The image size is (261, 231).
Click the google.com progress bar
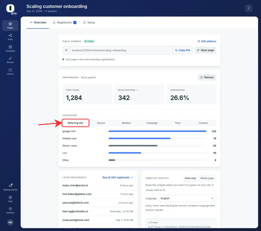coord(157,131)
